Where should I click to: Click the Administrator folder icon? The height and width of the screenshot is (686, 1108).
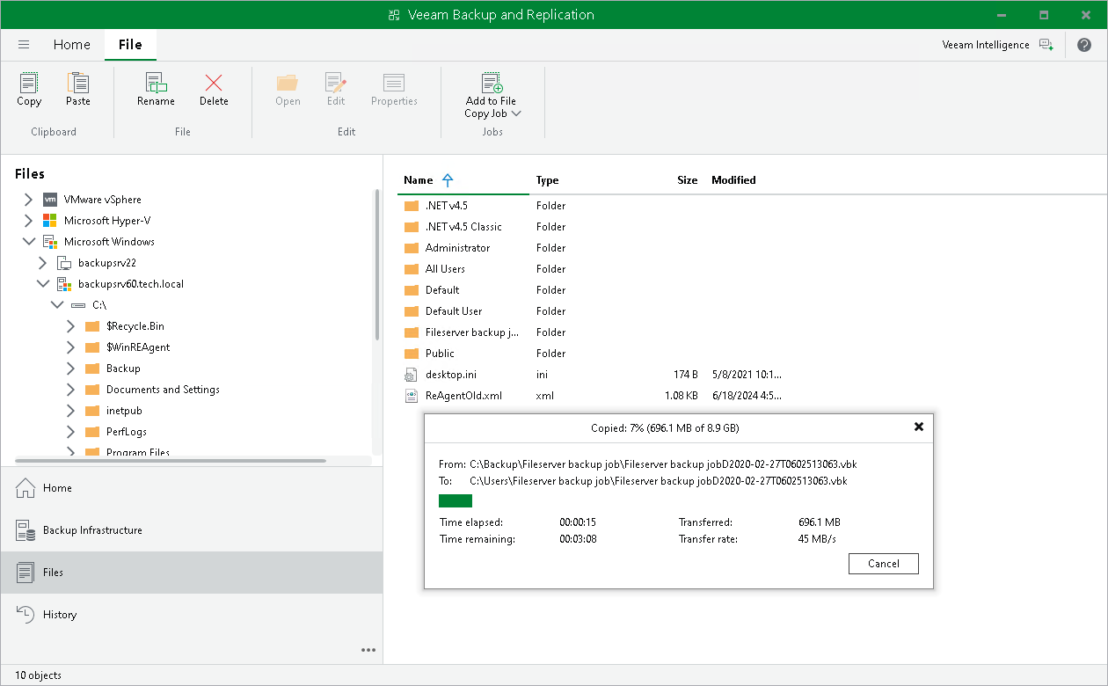point(411,248)
